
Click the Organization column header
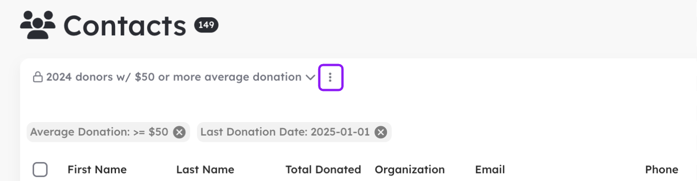(410, 169)
